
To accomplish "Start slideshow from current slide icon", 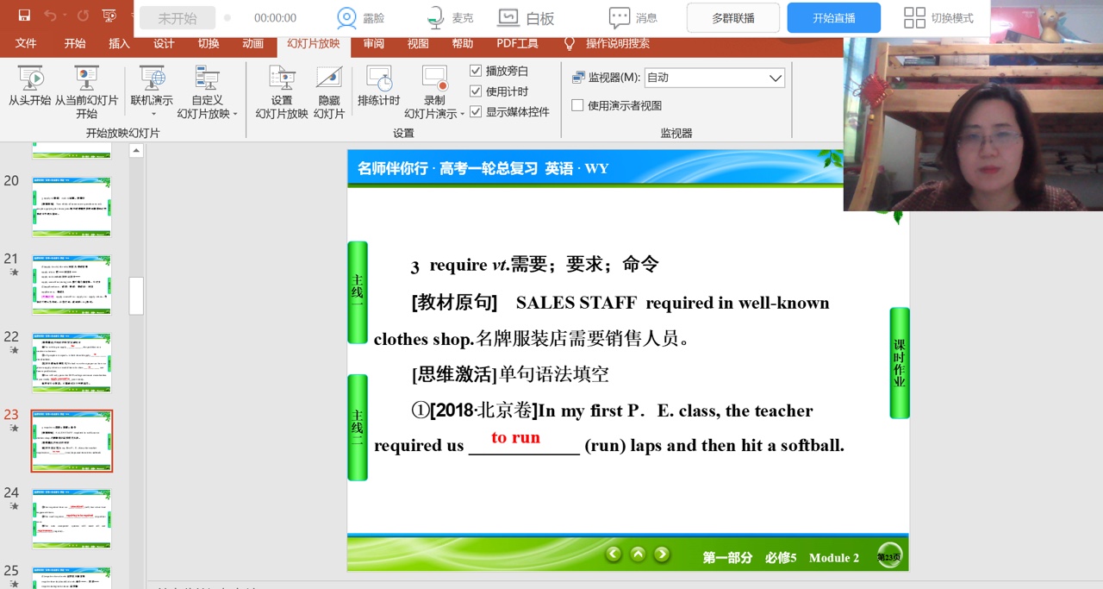I will pyautogui.click(x=86, y=79).
